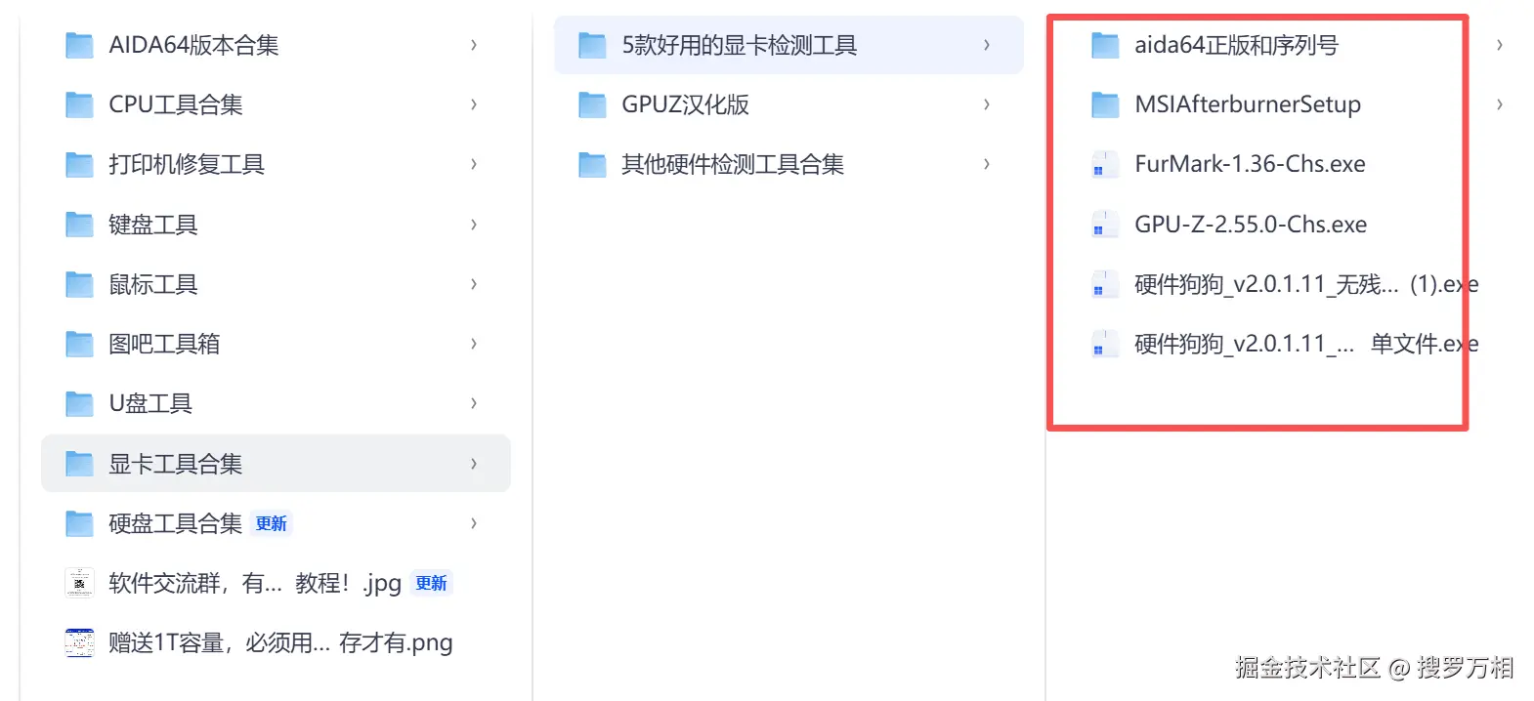The width and height of the screenshot is (1534, 701).
Task: Click the 更新 badge next to 软件交流群 jpg
Action: coord(432,584)
